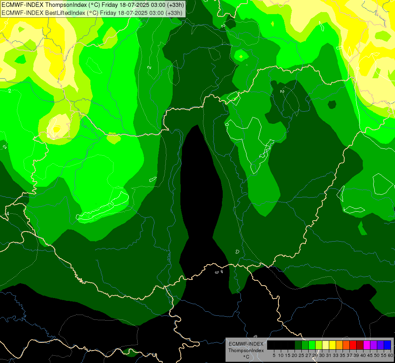This screenshot has width=395, height=363.
Task: Click the BestLiftedIndex title line at top
Action: click(92, 13)
